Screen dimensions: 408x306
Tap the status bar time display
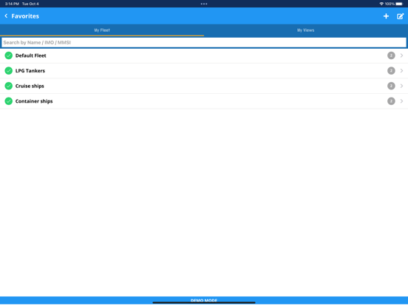12,4
